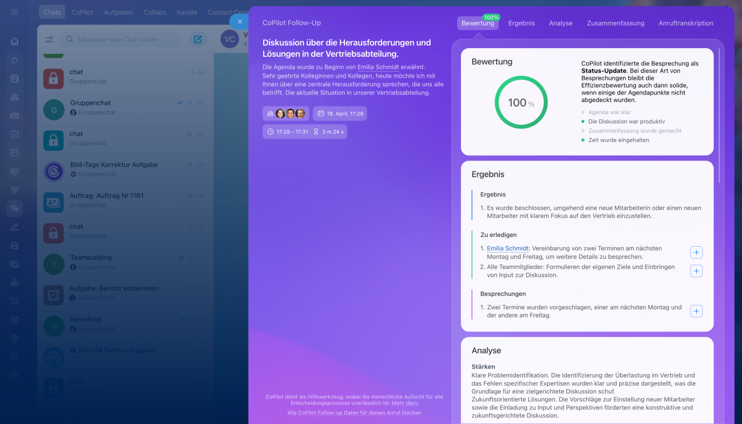
Task: Open the Anruftranskription tab
Action: (686, 23)
